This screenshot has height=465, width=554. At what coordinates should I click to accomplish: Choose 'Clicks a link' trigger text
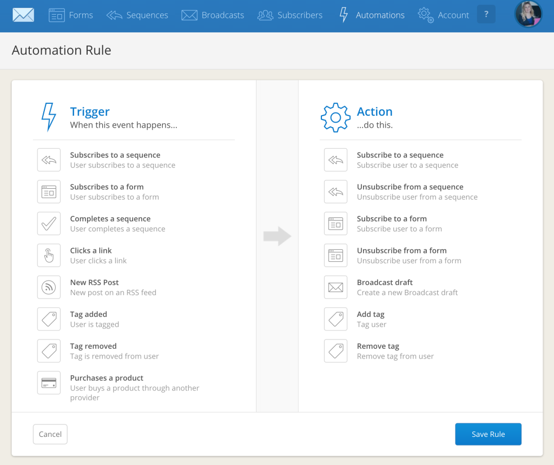tap(91, 251)
